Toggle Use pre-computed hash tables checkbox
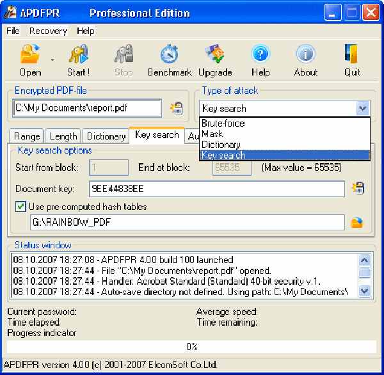Screen dimensions: 384x375 20,207
